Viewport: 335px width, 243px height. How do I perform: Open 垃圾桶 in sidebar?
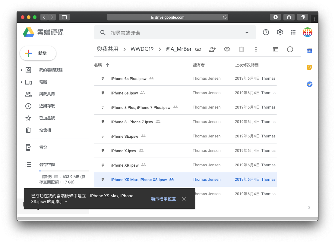(x=45, y=130)
